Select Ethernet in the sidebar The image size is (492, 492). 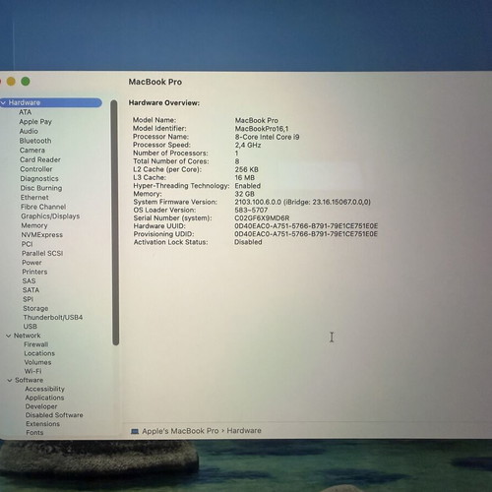[34, 198]
